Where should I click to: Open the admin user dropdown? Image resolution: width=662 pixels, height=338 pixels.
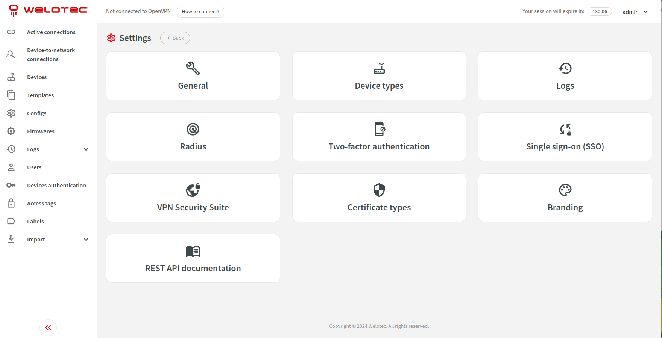635,12
